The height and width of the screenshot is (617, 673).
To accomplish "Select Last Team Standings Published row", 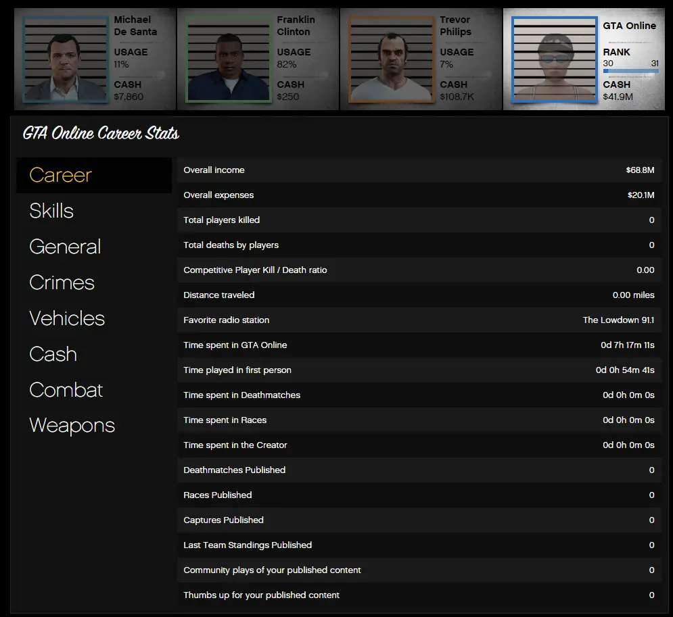I will point(419,545).
